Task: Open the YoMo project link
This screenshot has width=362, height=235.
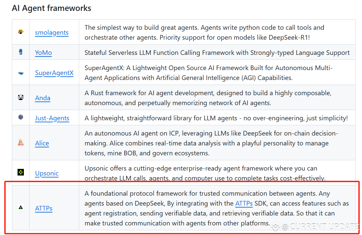Action: coord(43,53)
